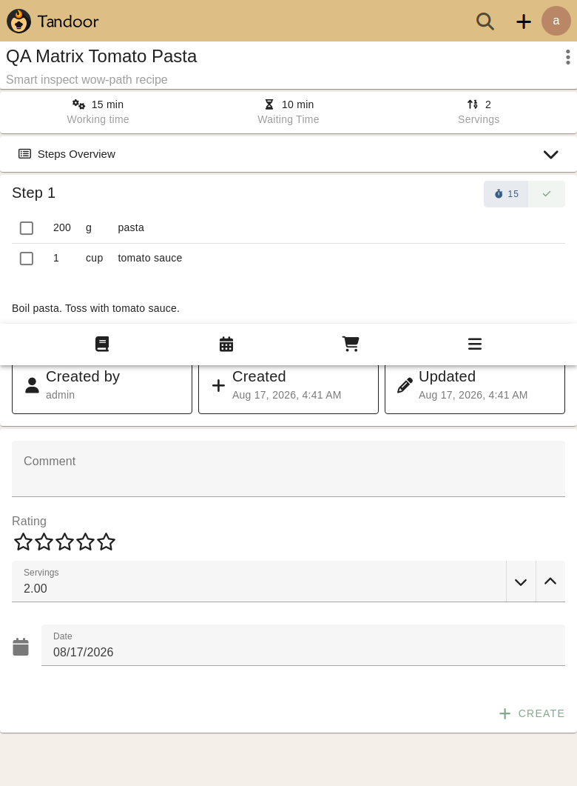This screenshot has width=577, height=786.
Task: Click into the Comment field
Action: click(x=288, y=469)
